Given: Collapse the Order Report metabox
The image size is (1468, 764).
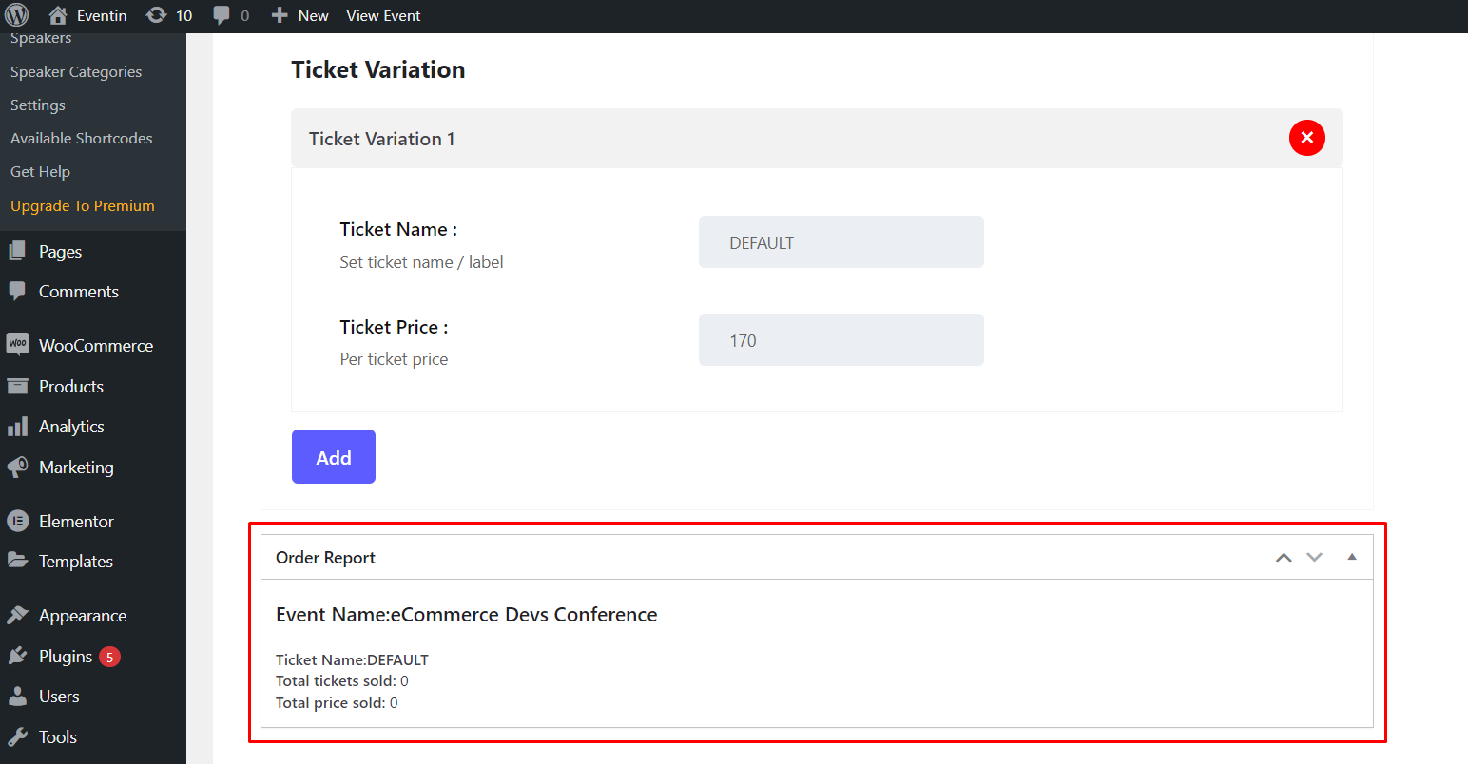Looking at the screenshot, I should pos(1351,556).
